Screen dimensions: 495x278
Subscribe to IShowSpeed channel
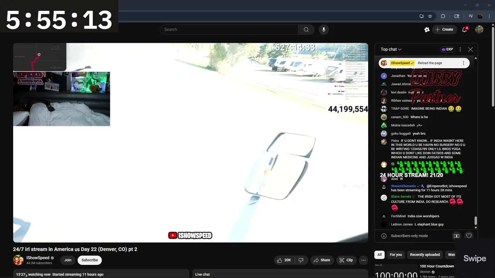click(x=90, y=260)
